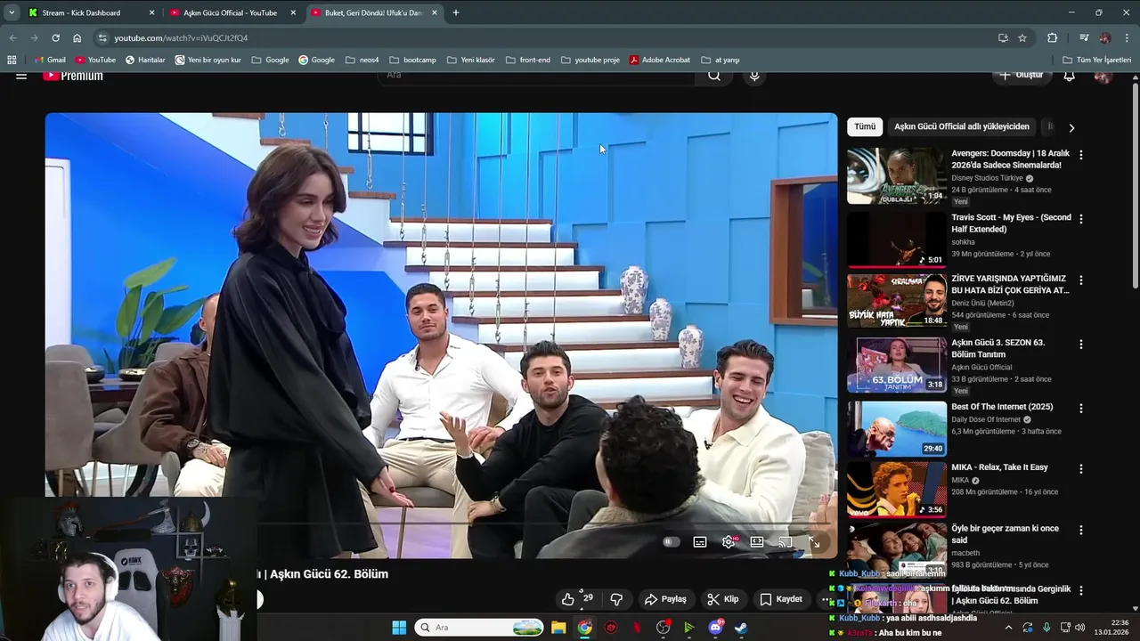Open options for ZİRVE YARIŞINDA video
The width and height of the screenshot is (1140, 641).
coord(1081,280)
